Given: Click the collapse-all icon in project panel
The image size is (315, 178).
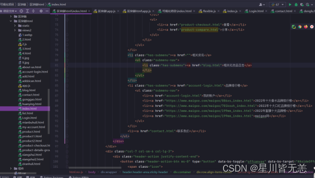Looking at the screenshot, I should [x=33, y=11].
